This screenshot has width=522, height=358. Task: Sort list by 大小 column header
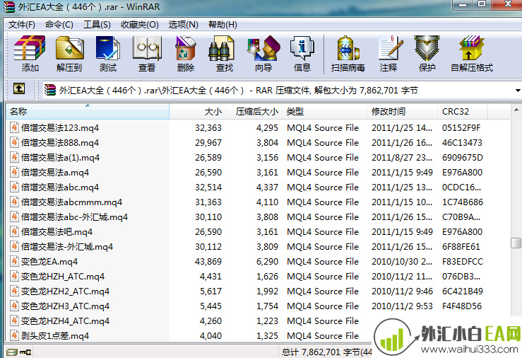pyautogui.click(x=213, y=112)
